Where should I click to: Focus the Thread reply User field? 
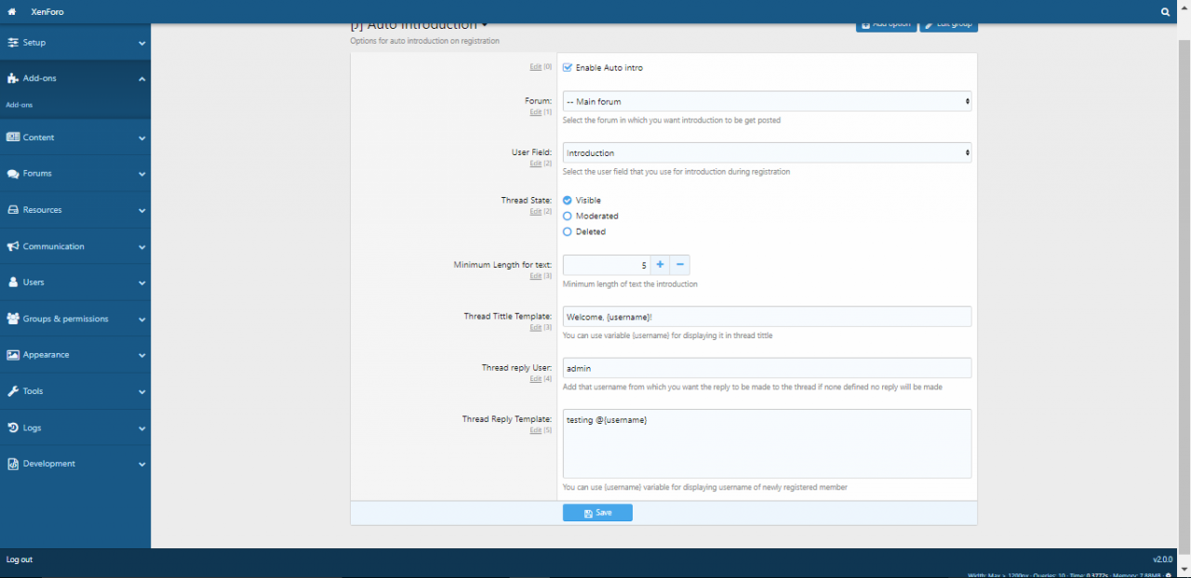pos(768,368)
